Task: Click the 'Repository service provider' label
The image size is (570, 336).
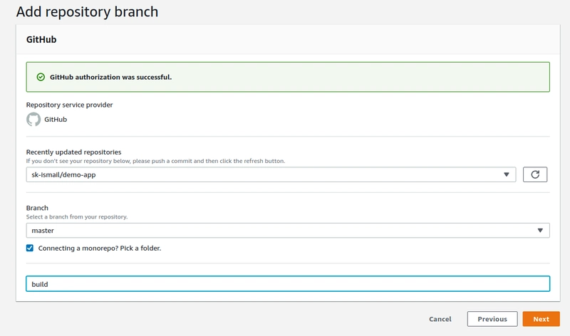Action: coord(69,105)
